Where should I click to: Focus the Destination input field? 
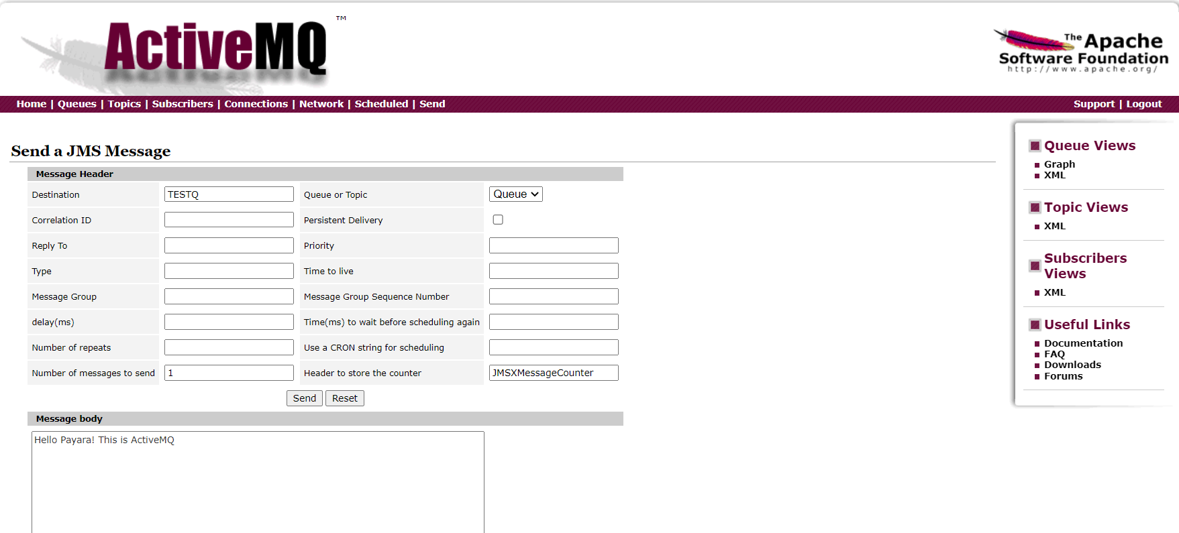pyautogui.click(x=229, y=194)
